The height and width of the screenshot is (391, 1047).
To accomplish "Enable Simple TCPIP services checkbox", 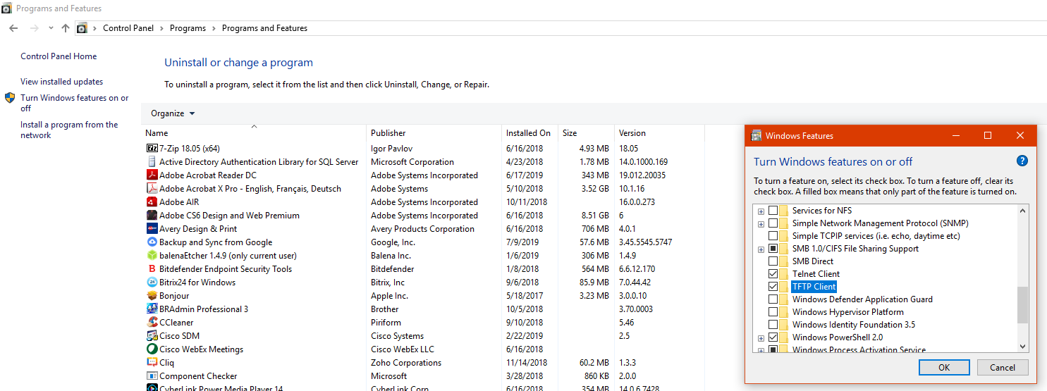I will tap(773, 236).
